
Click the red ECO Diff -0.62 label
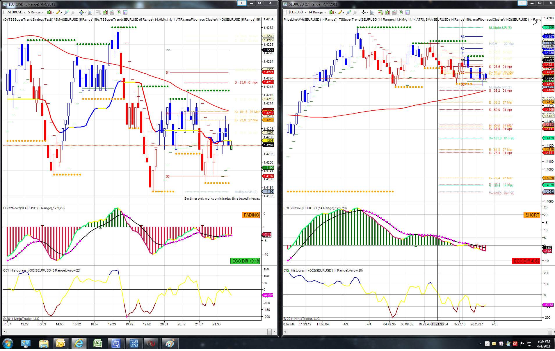pos(526,261)
